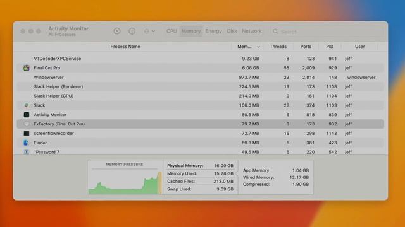Sort processes by PID column
The height and width of the screenshot is (227, 405).
point(330,47)
